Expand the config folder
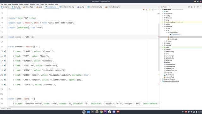 (x=163, y=16)
